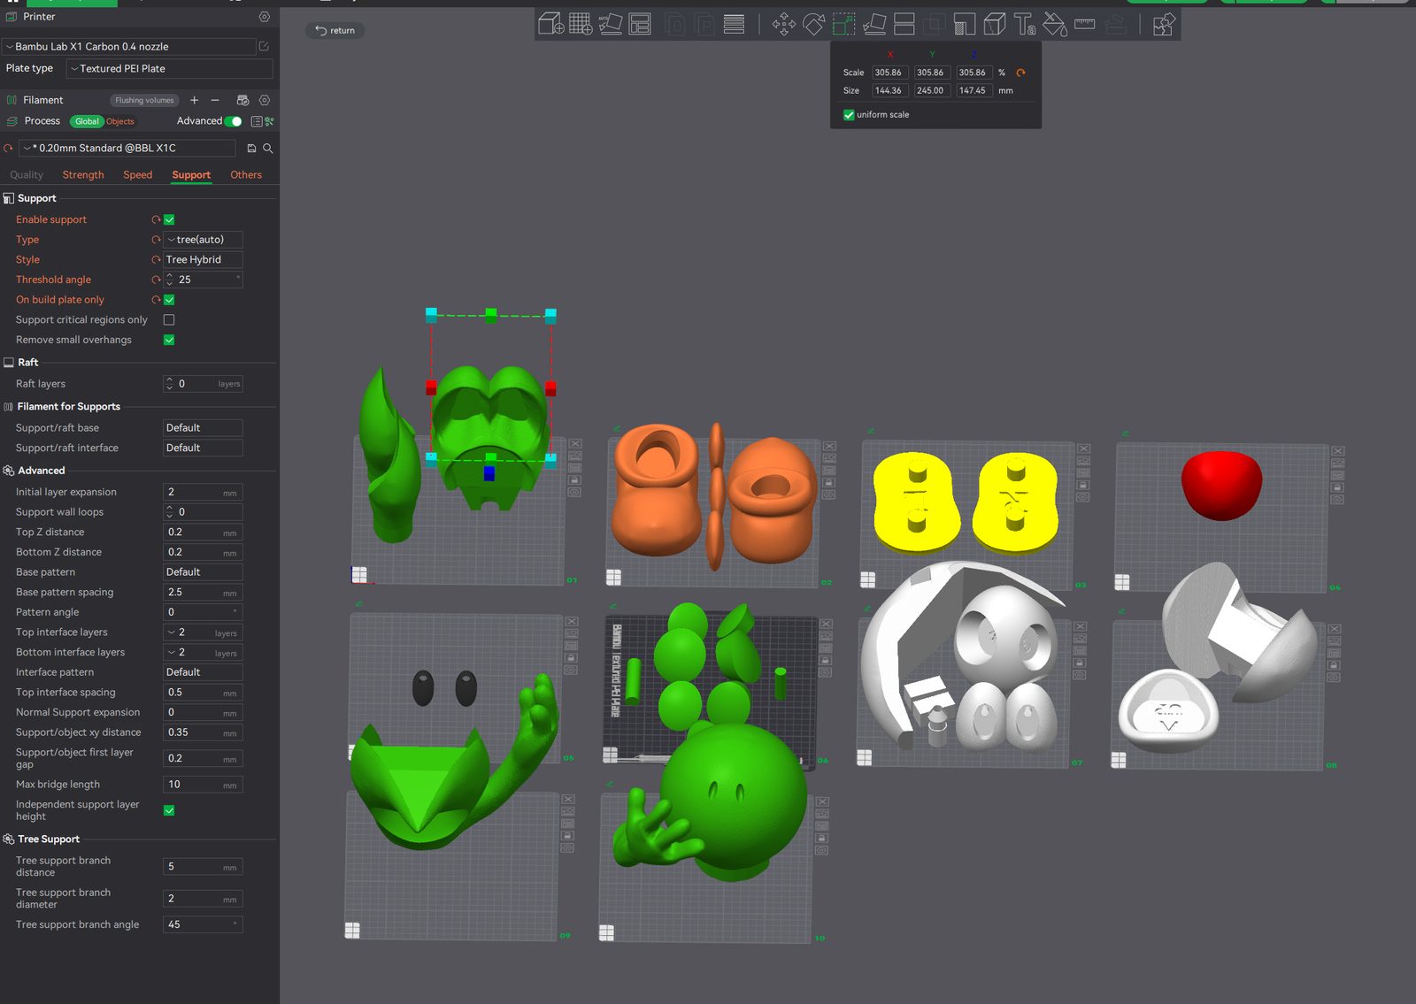The image size is (1416, 1004).
Task: Click the Raft layers value field
Action: 203,384
